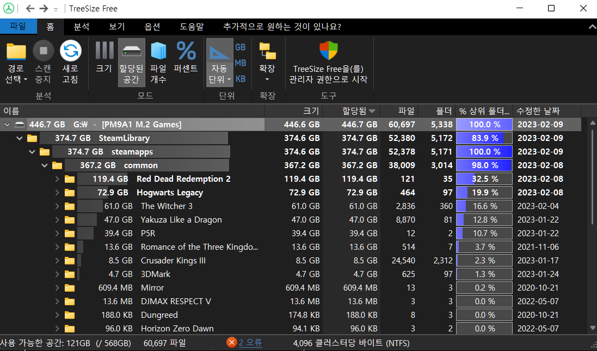This screenshot has width=597, height=351.
Task: Go forward with the right arrow
Action: coord(44,8)
